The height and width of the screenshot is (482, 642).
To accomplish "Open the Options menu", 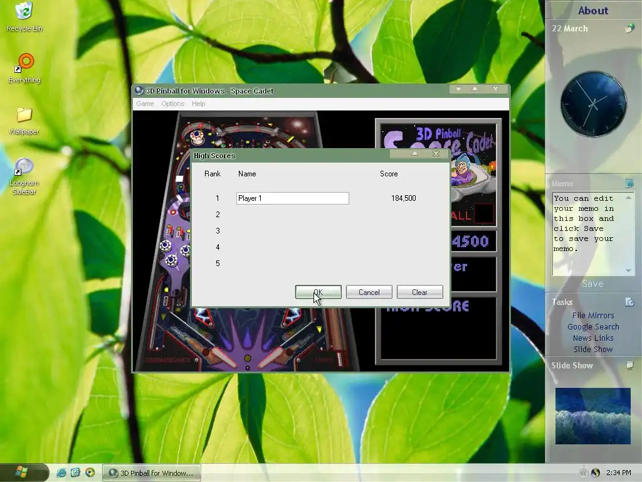I will (x=173, y=104).
